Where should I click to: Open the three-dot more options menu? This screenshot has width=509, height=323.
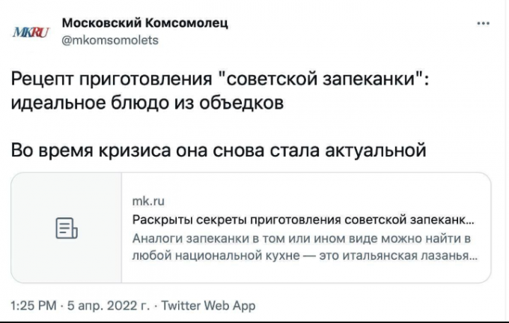[483, 23]
